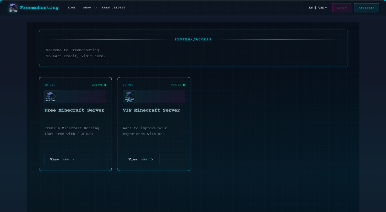Viewport: 386px width, 212px height.
Task: View the Free Minecraft Server product
Action: click(x=63, y=159)
